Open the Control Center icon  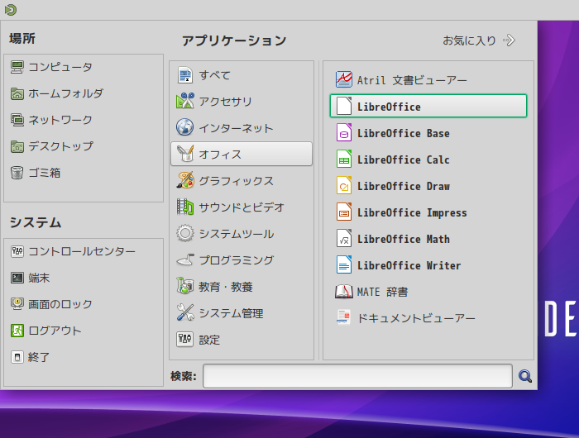17,252
